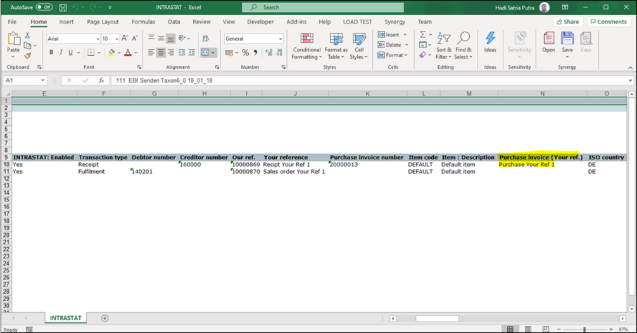The height and width of the screenshot is (333, 637).
Task: Switch to Normal view in status bar
Action: pos(510,329)
